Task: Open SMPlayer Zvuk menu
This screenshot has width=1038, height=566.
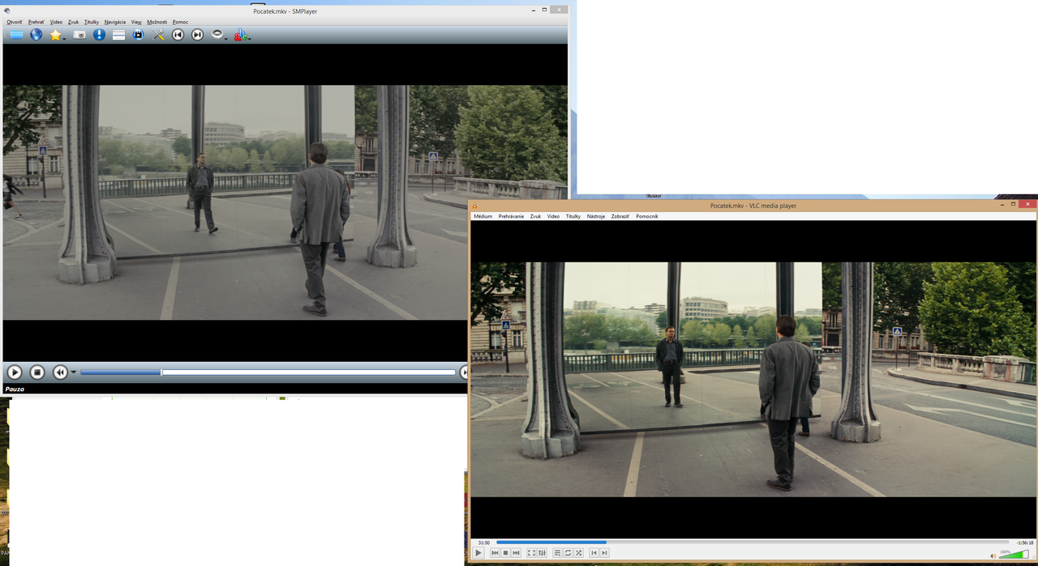Action: 74,22
